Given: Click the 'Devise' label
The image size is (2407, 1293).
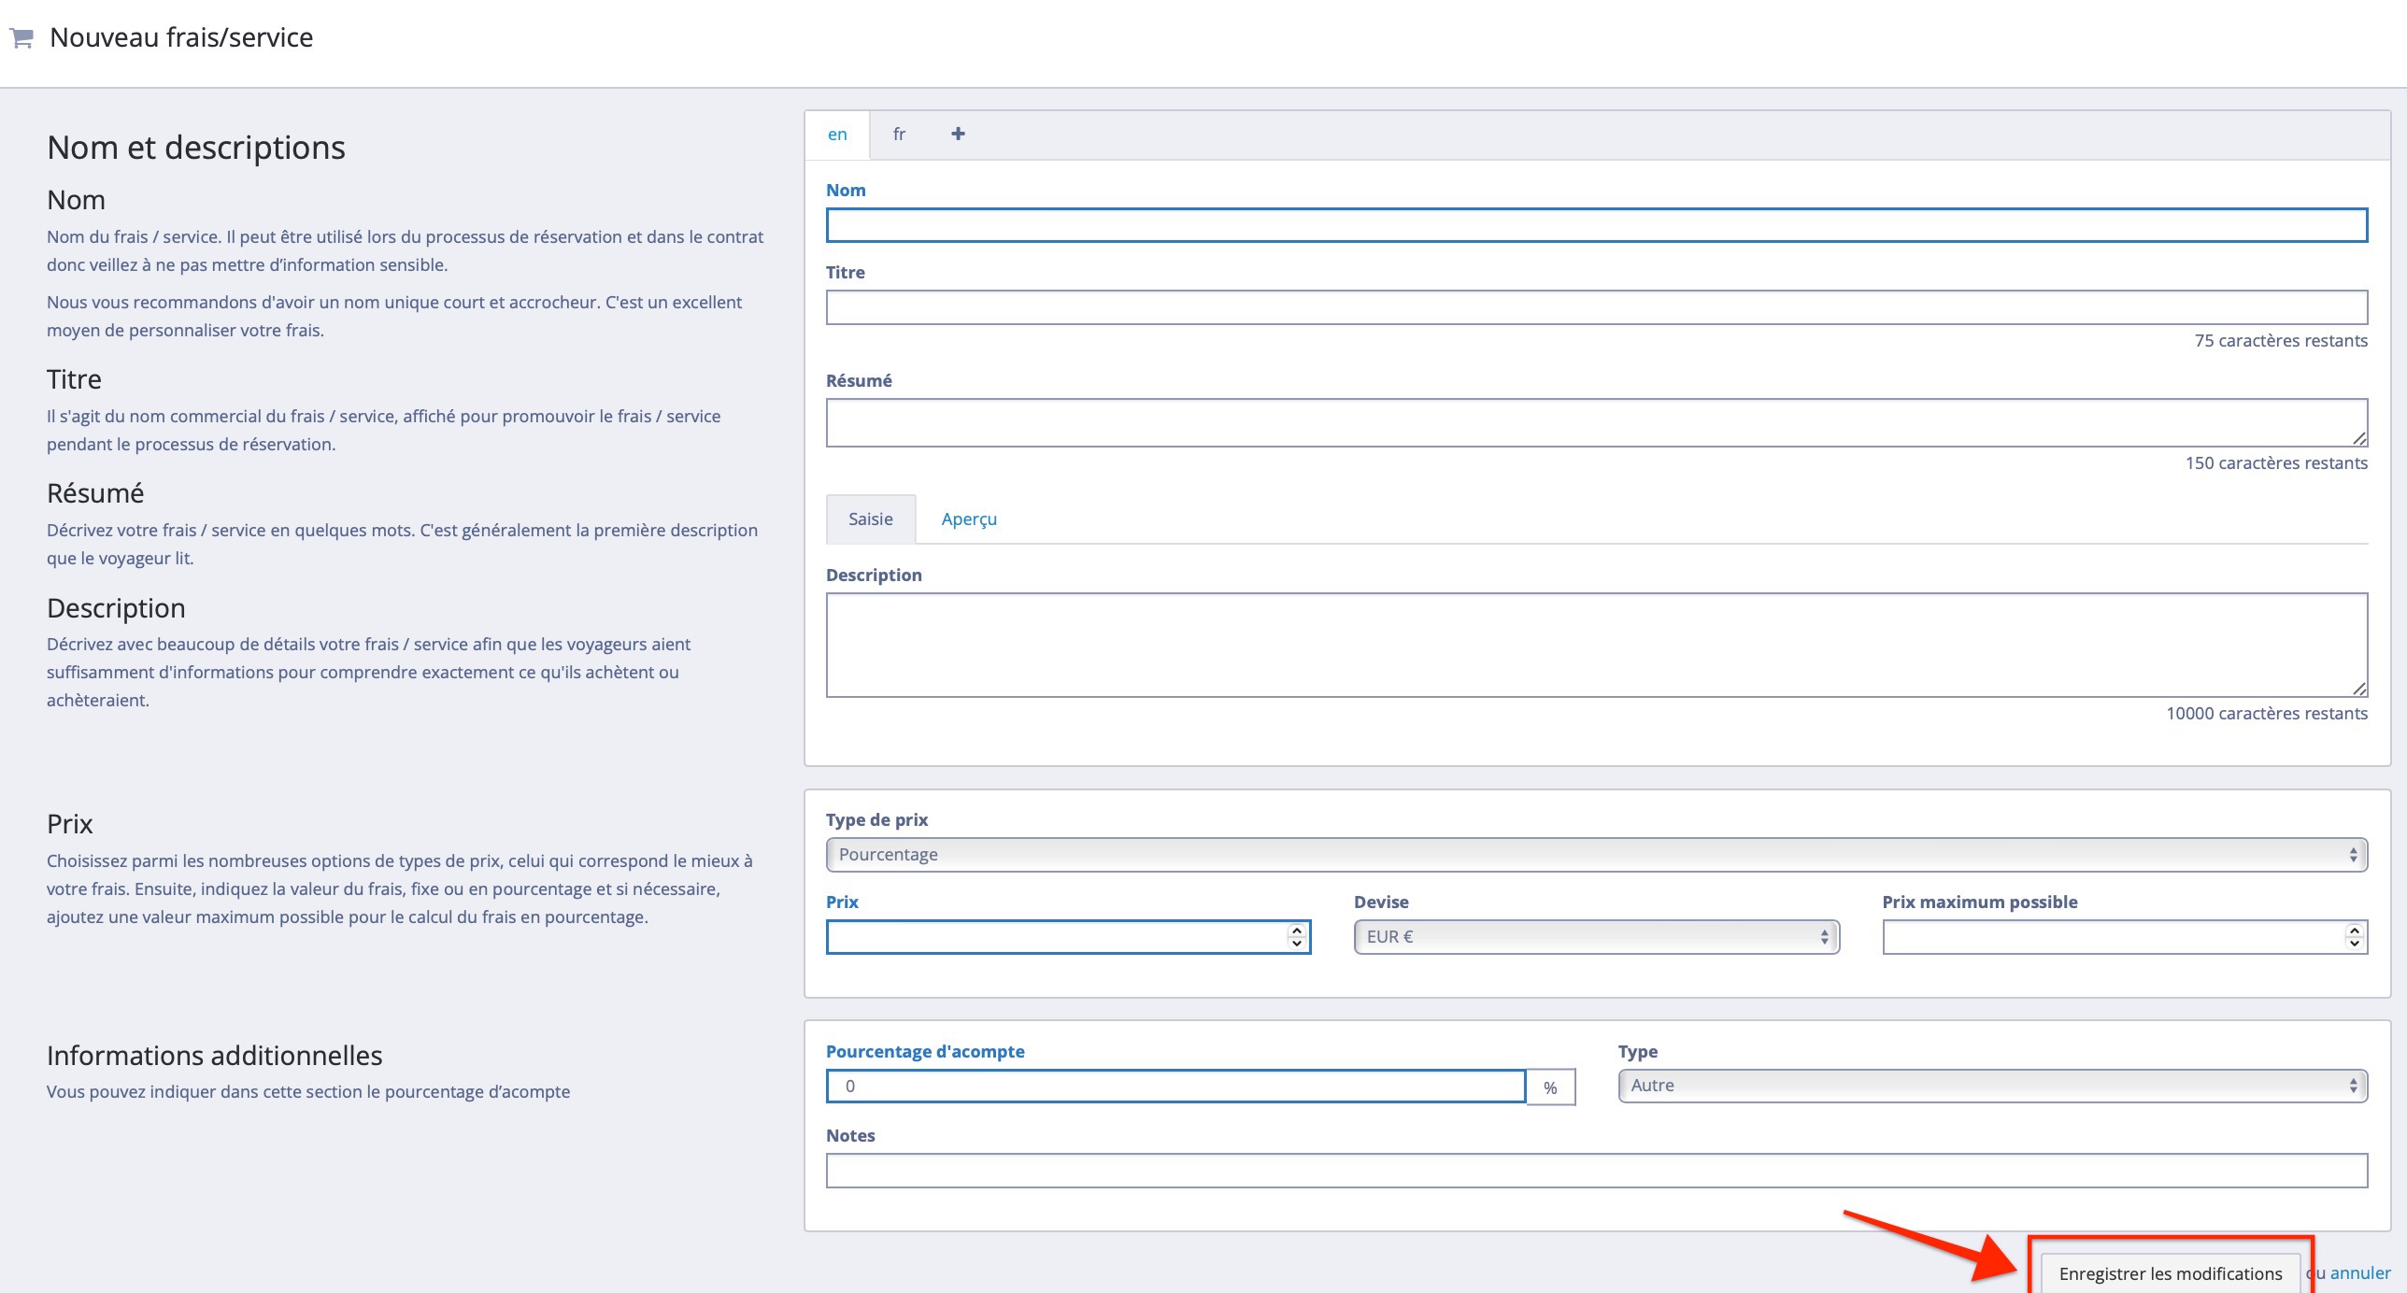Looking at the screenshot, I should click(1381, 902).
